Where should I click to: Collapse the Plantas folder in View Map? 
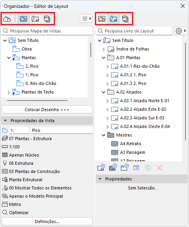pyautogui.click(x=9, y=58)
